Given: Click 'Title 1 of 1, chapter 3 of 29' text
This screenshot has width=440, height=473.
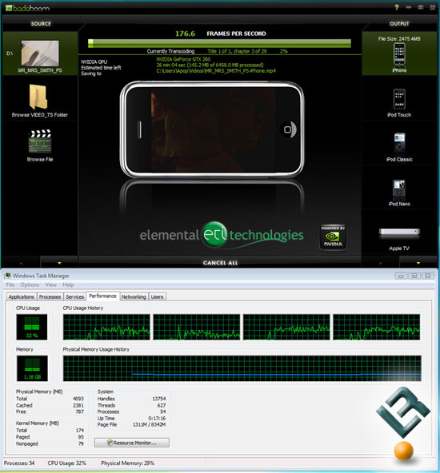Looking at the screenshot, I should 237,51.
